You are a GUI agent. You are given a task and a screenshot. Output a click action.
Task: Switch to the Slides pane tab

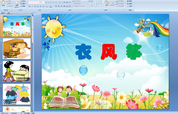pos(3,13)
